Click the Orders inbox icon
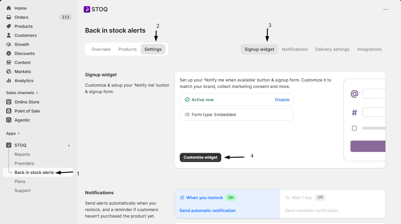This screenshot has height=224, width=401. pos(9,17)
